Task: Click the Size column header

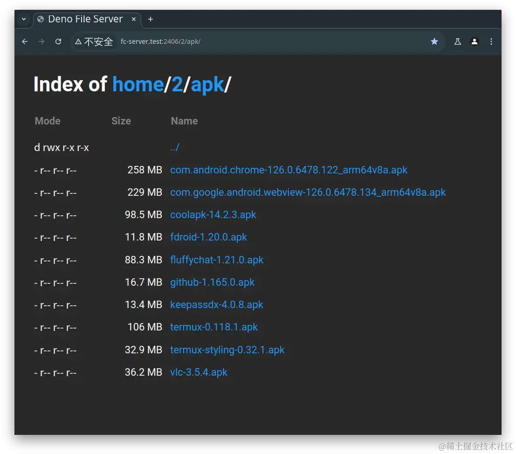Action: coord(121,121)
